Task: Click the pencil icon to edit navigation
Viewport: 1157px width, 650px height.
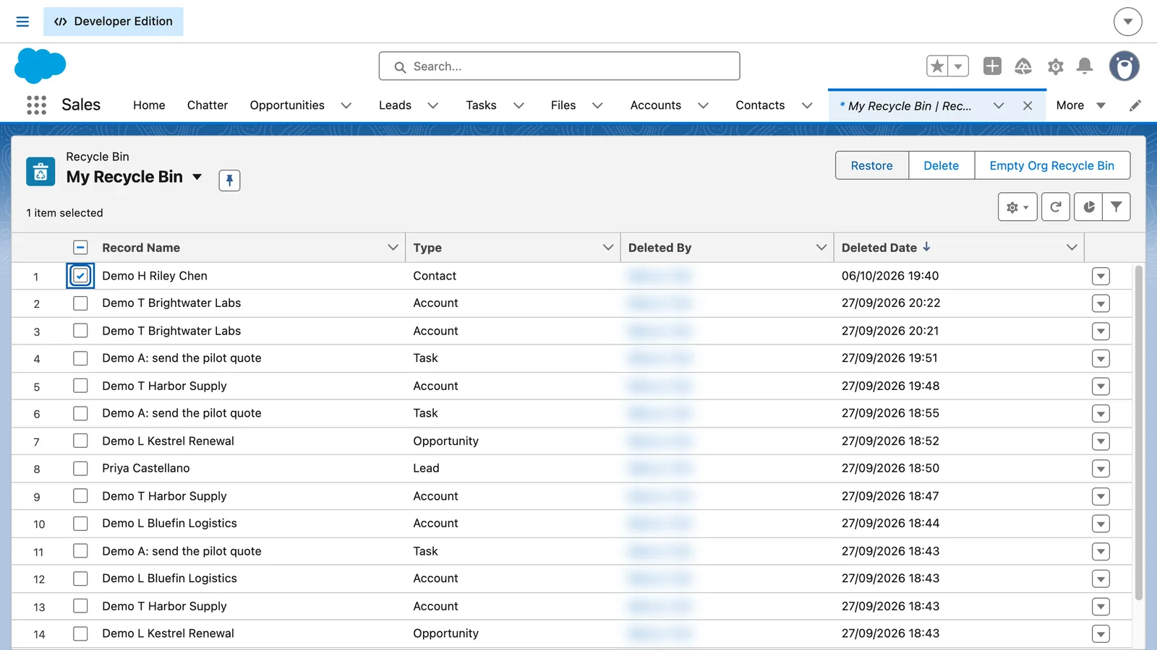Action: click(x=1135, y=105)
